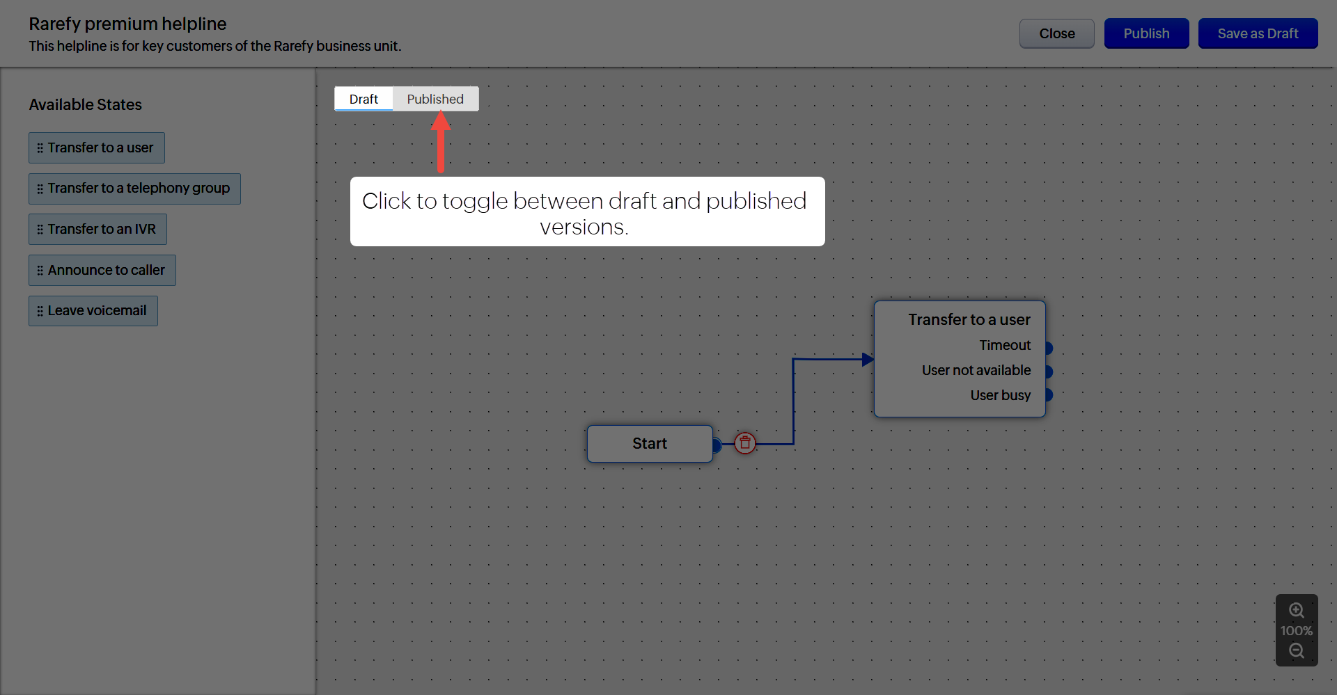The image size is (1337, 695).
Task: Select the Start node on canvas
Action: [x=649, y=444]
